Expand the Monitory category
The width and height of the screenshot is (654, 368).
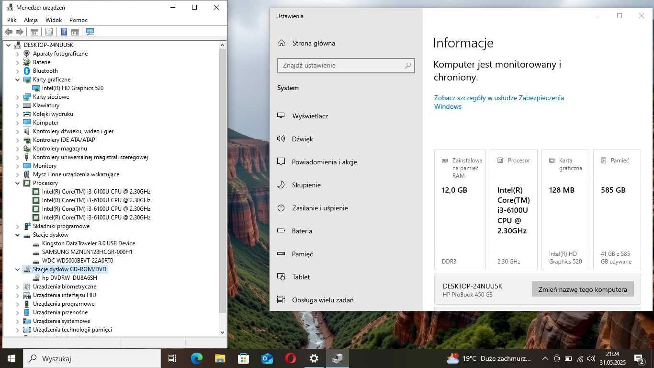click(18, 166)
